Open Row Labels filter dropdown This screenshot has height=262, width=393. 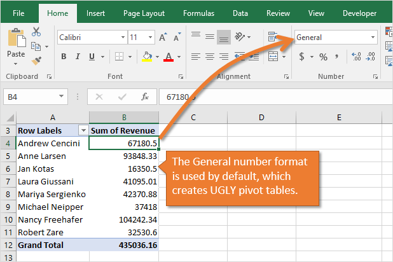tap(82, 130)
